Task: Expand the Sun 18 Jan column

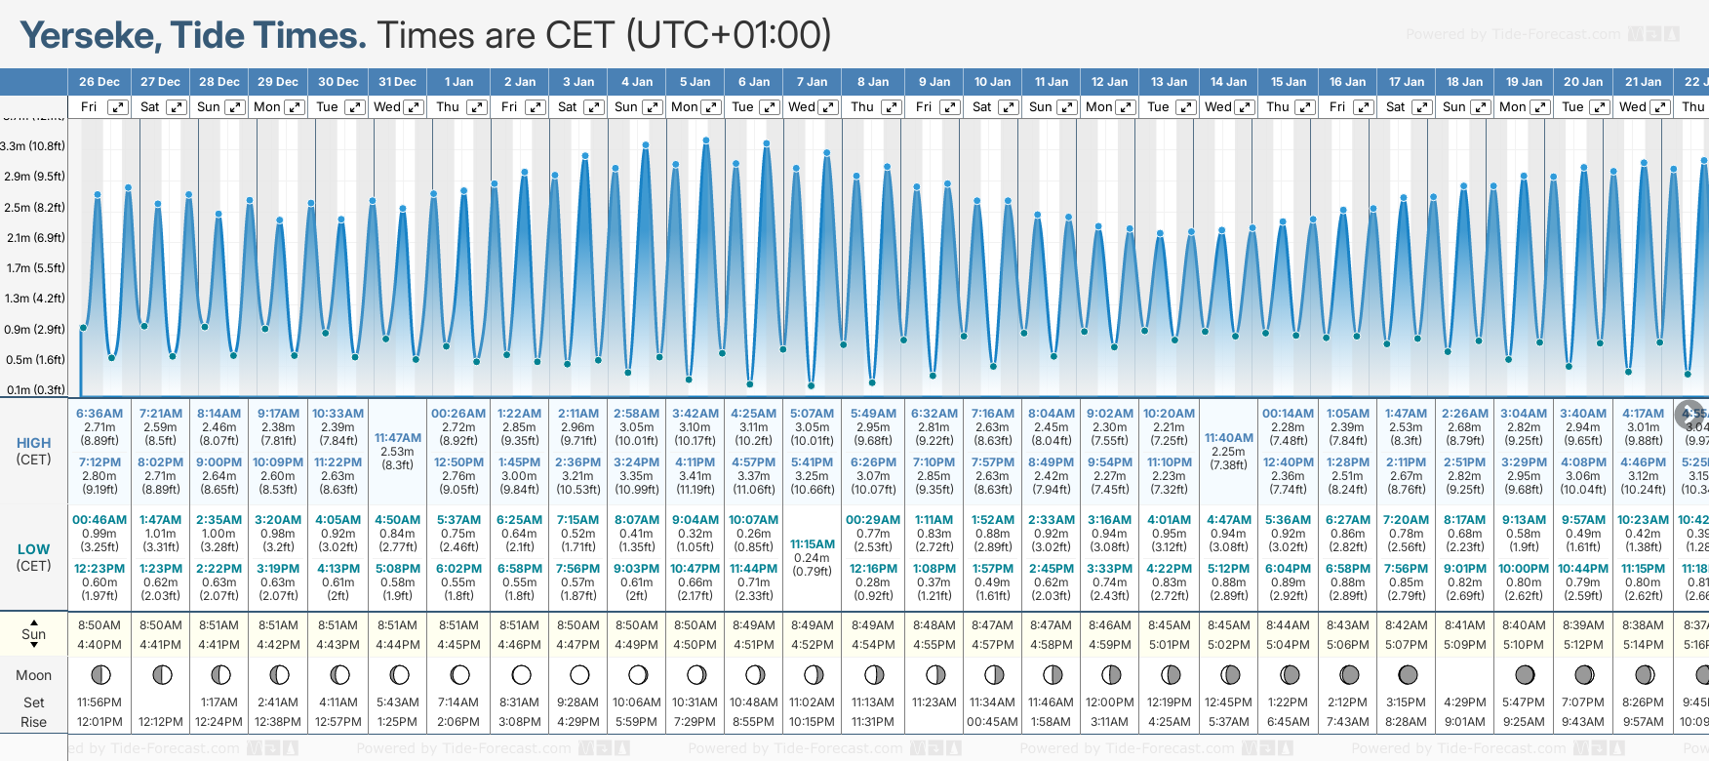Action: 1480,107
